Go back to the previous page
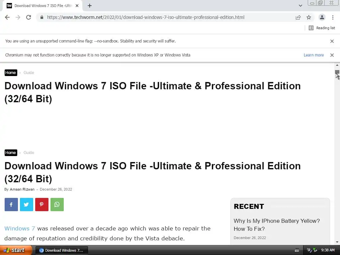 (x=7, y=17)
